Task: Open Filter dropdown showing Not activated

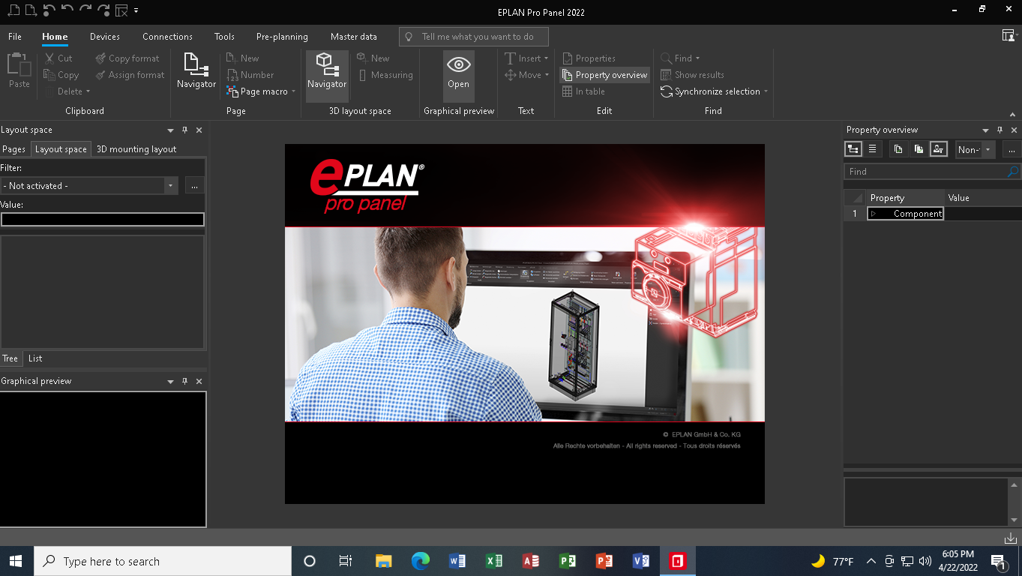Action: pos(171,186)
